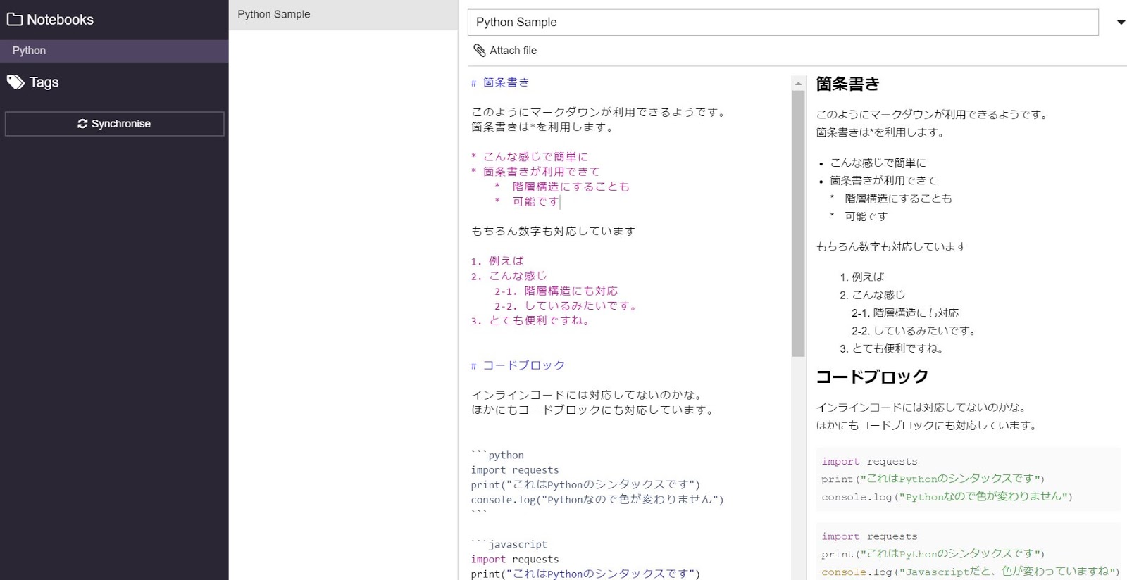Click editor line '2. こんな感じ'

509,276
